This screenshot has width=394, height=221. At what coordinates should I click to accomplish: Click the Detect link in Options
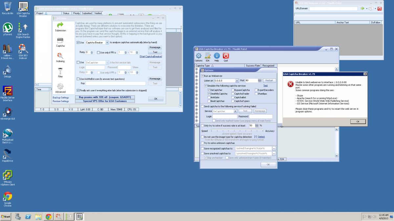(x=261, y=137)
